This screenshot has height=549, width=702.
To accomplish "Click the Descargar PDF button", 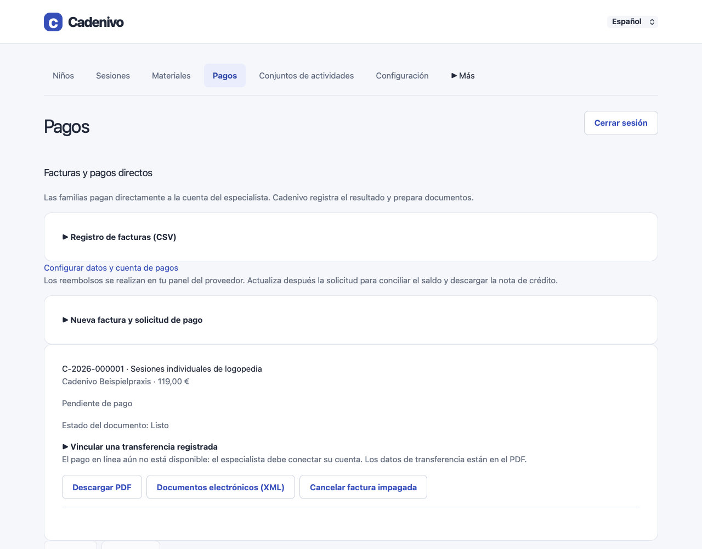I will tap(102, 487).
